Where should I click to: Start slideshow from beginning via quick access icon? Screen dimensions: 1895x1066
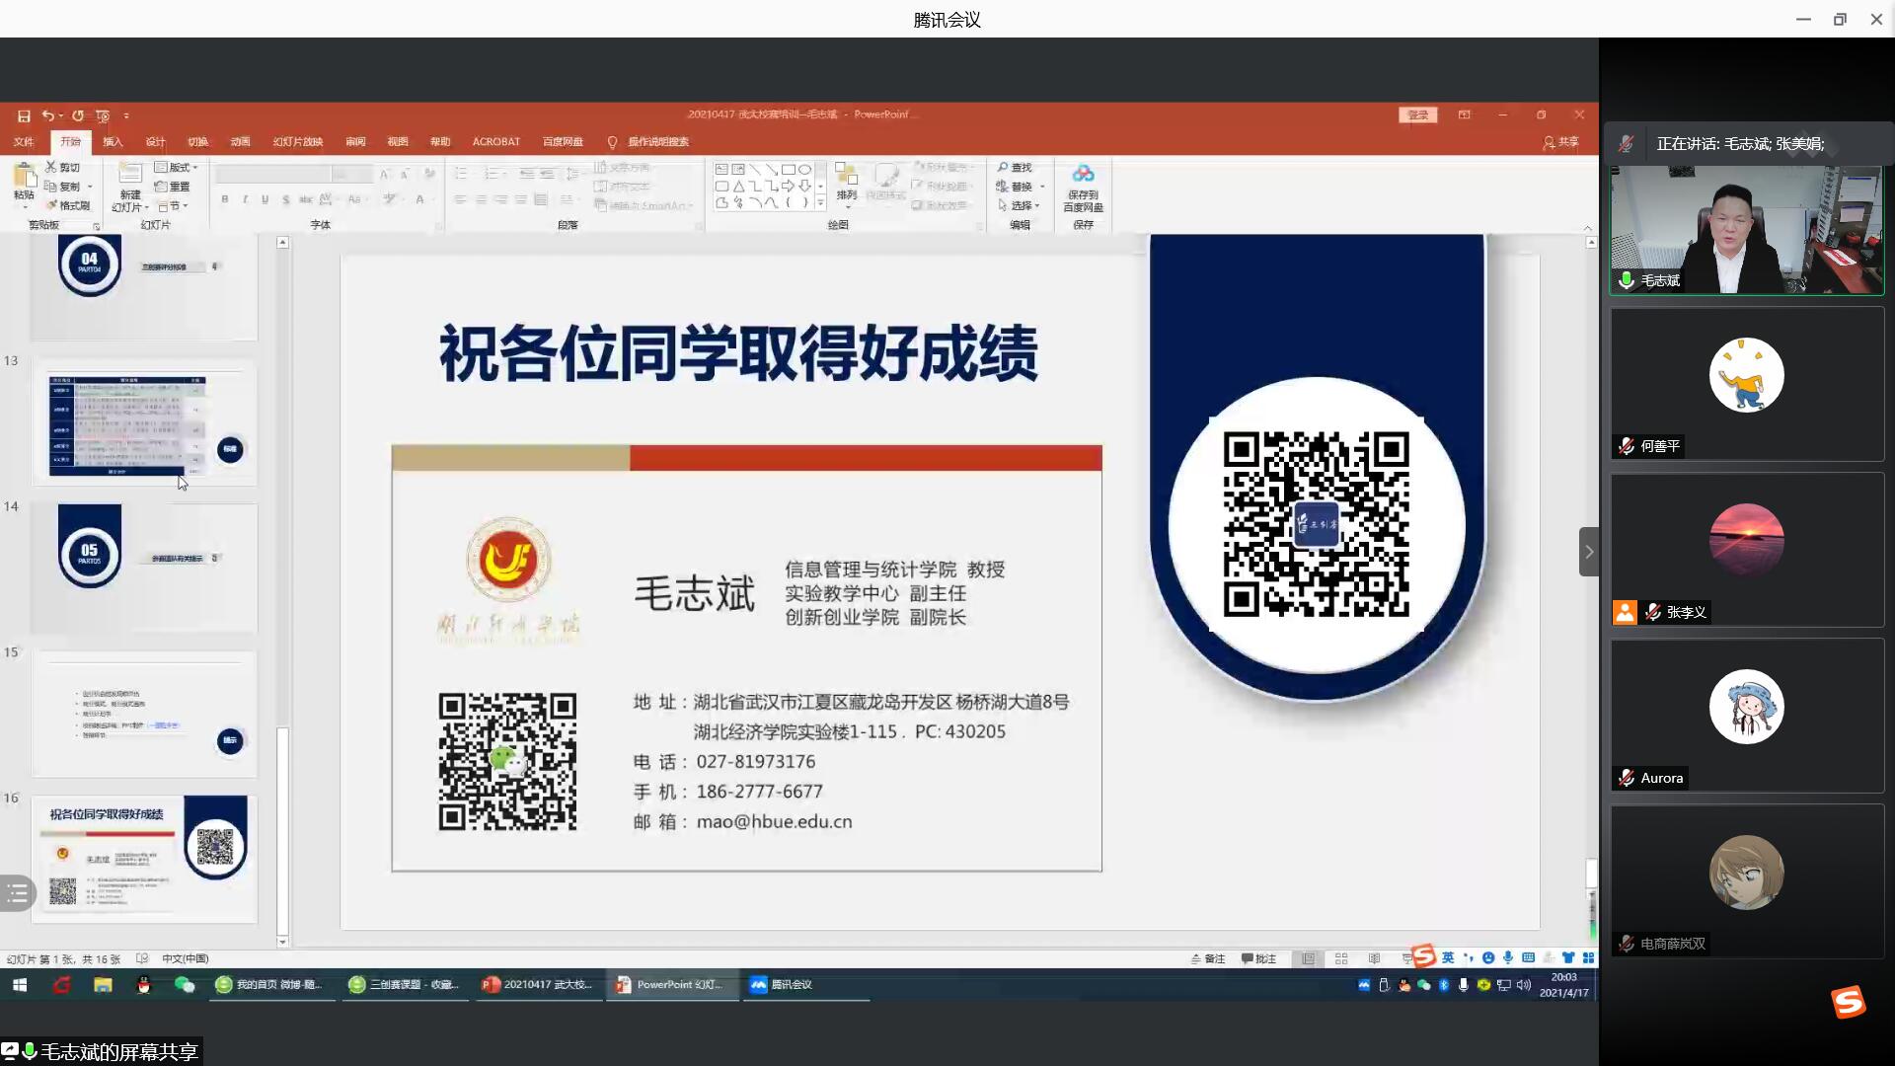pos(103,115)
